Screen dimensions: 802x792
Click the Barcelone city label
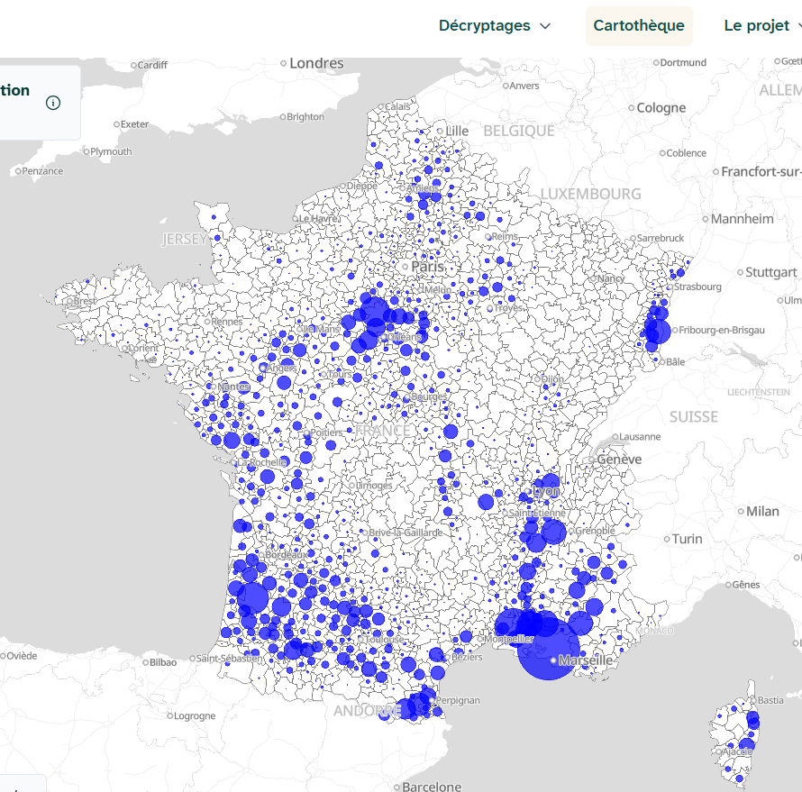432,787
